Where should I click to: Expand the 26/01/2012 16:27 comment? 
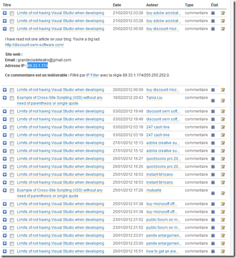pyautogui.click(x=5, y=159)
